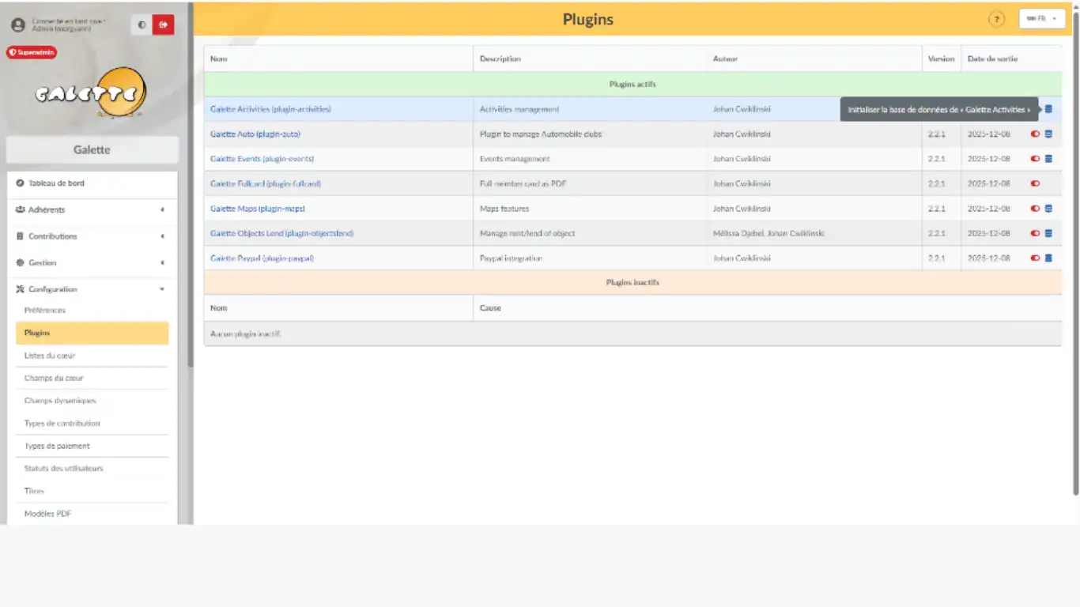Click author "Mélissa Djebel, Johan Cwiklinski"

click(768, 233)
